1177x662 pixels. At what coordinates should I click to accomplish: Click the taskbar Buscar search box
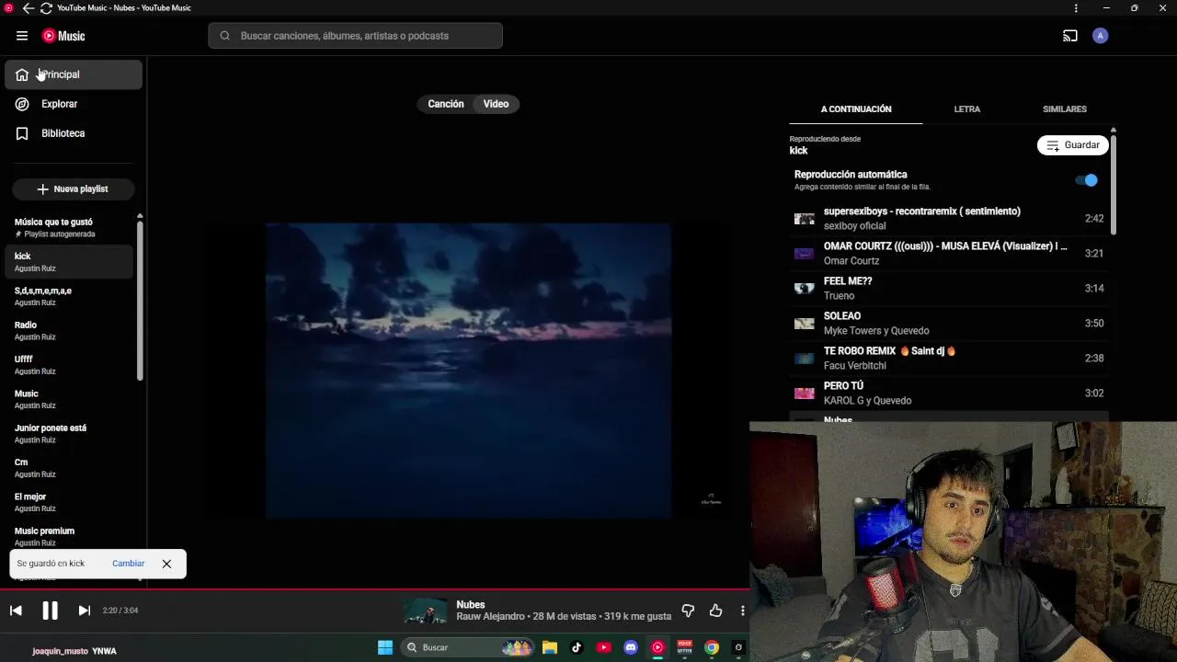[x=469, y=647]
